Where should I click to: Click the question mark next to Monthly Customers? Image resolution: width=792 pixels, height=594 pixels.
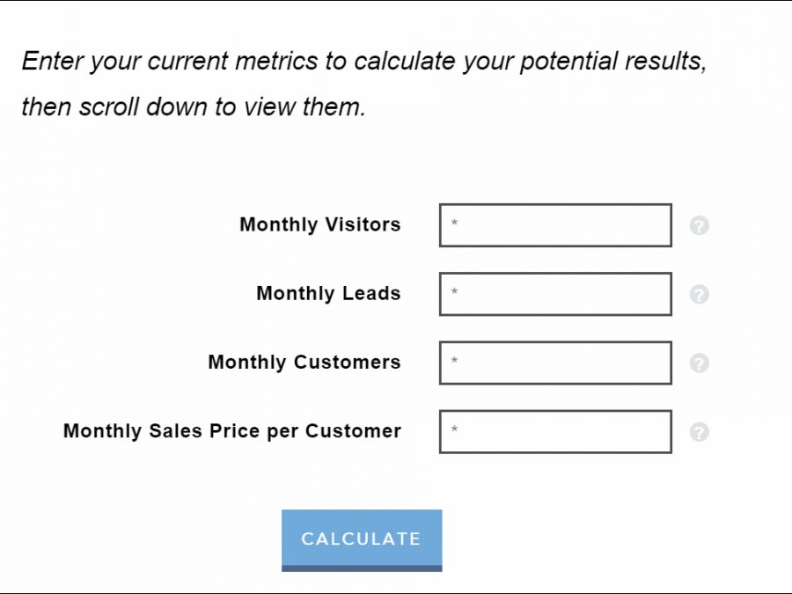click(699, 363)
